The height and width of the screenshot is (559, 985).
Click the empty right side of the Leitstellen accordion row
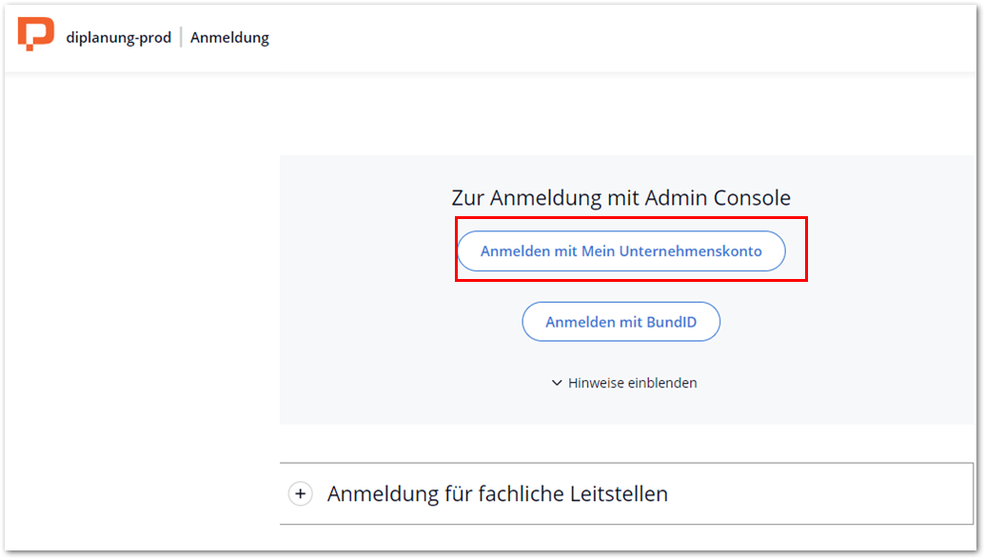[837, 493]
